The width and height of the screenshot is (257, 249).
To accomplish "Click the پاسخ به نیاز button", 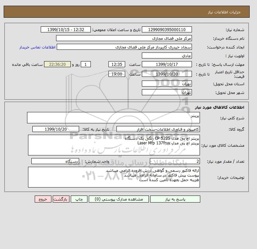I will click(175, 199).
